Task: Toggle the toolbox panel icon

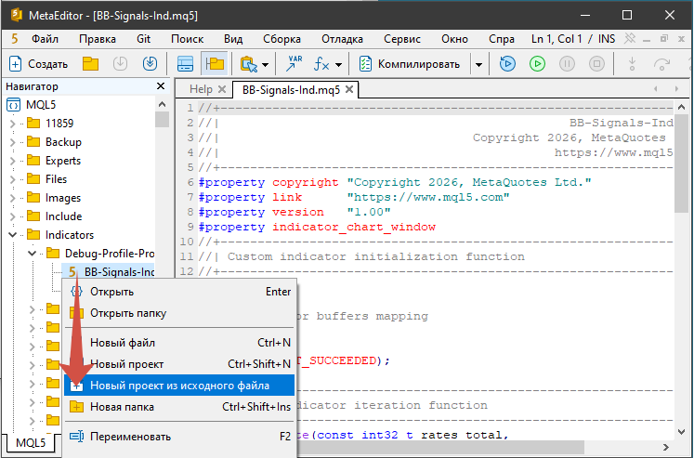Action: coord(185,64)
